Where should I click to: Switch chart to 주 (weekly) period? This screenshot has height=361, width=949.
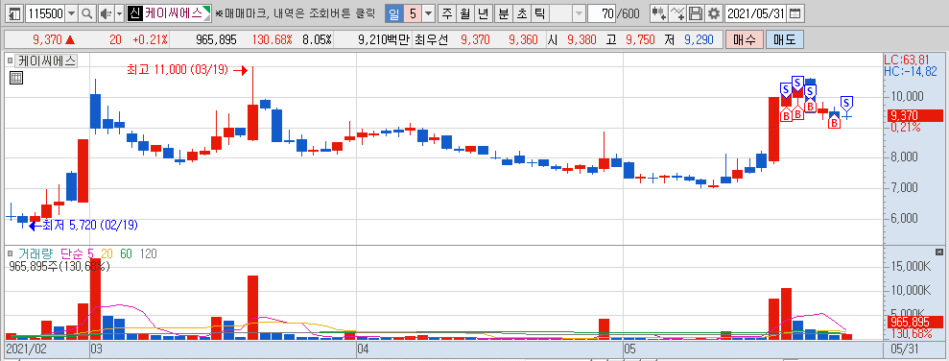[447, 13]
